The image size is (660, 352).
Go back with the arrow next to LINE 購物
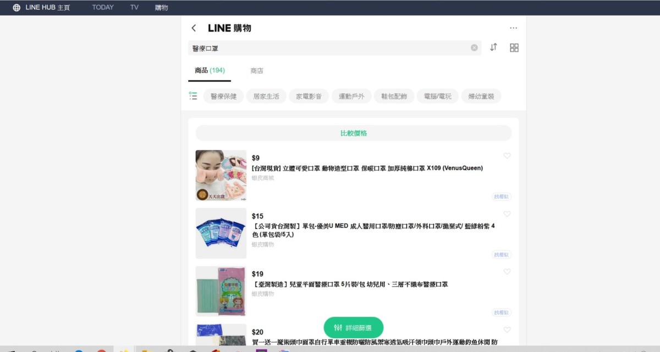(194, 28)
